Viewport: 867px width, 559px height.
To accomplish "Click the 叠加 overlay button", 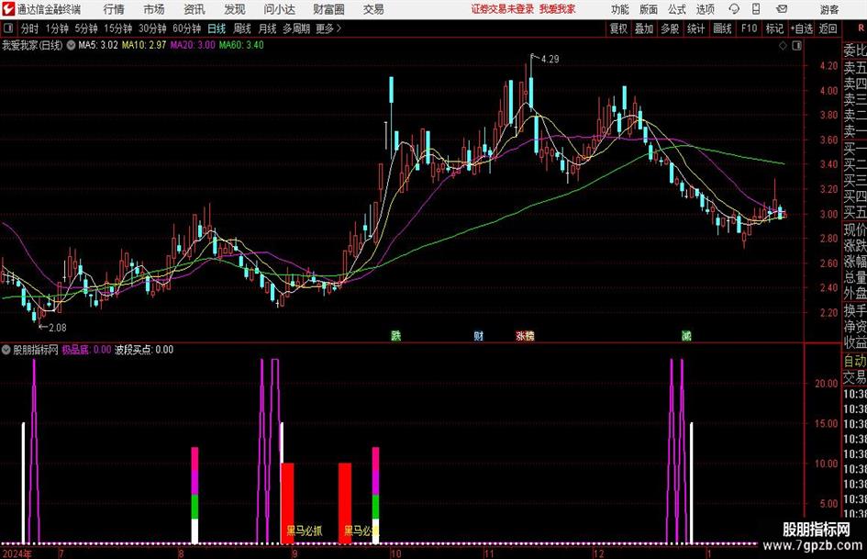I will pos(644,28).
